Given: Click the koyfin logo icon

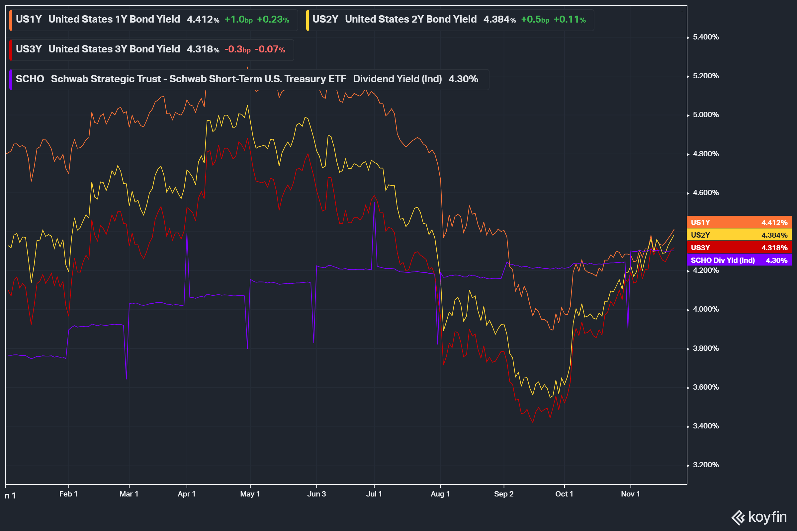Looking at the screenshot, I should 738,517.
